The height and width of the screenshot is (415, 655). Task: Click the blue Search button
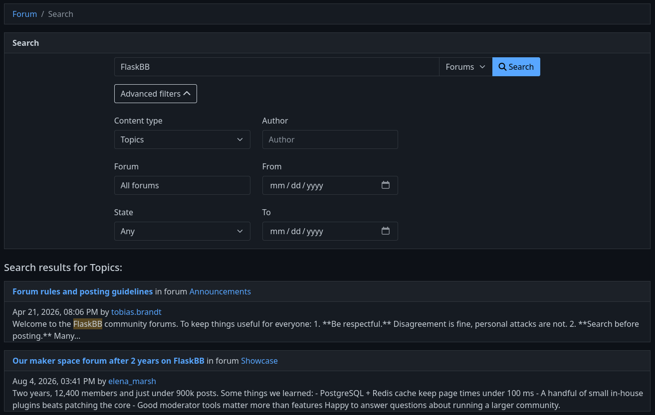pos(516,67)
